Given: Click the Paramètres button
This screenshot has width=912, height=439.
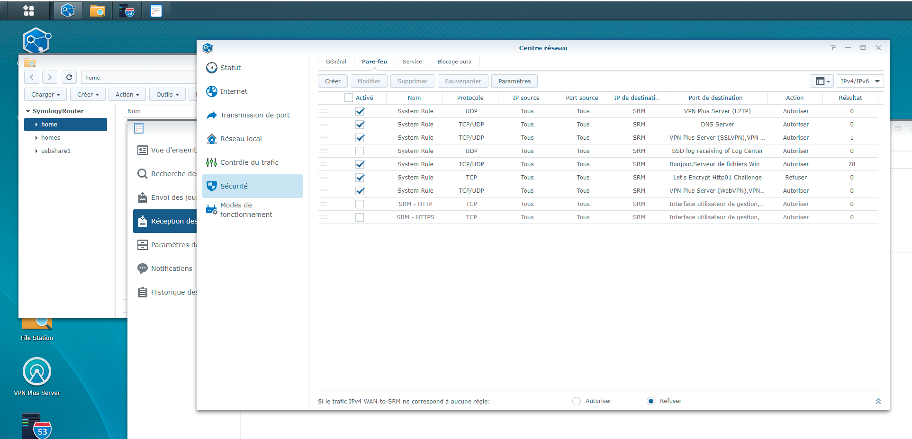Looking at the screenshot, I should (514, 81).
